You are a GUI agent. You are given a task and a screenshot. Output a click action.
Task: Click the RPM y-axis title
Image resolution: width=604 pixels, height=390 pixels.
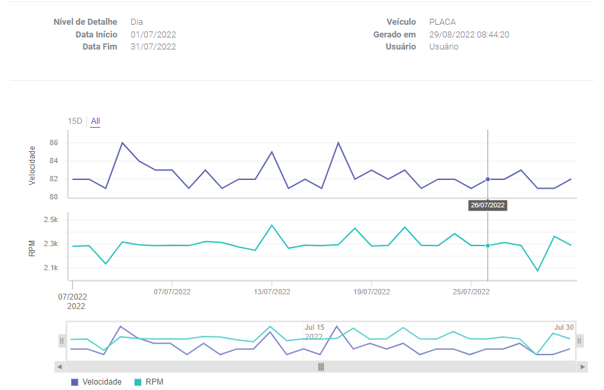[x=32, y=248]
